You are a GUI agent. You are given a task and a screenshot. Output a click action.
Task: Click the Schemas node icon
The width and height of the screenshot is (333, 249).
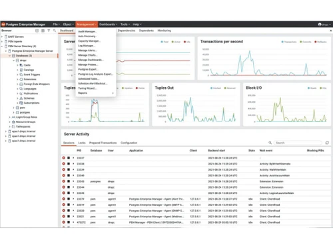(21, 98)
